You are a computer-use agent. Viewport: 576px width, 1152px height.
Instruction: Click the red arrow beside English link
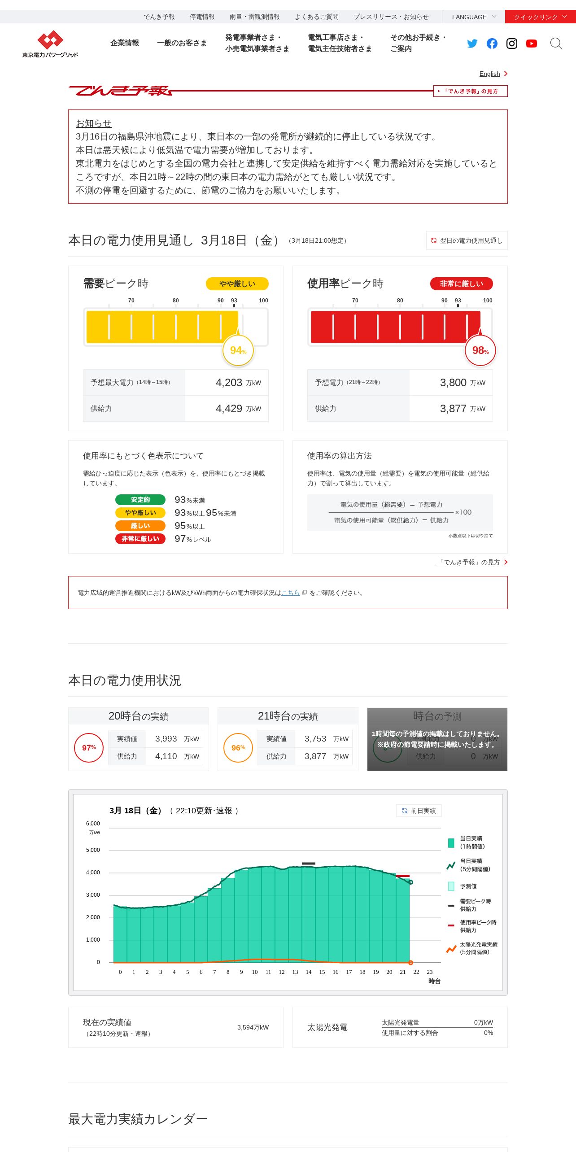click(x=506, y=74)
